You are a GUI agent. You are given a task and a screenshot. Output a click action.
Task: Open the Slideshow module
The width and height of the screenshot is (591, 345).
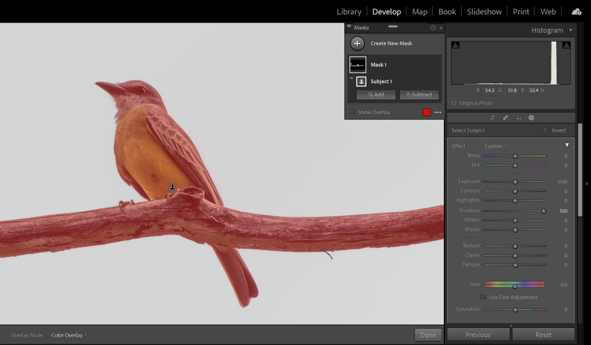[484, 12]
